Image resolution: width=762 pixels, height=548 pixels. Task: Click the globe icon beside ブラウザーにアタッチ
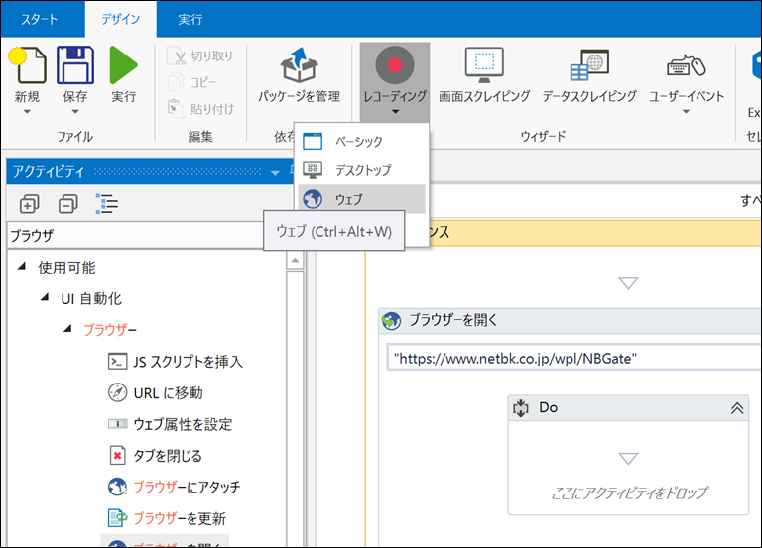[x=117, y=487]
